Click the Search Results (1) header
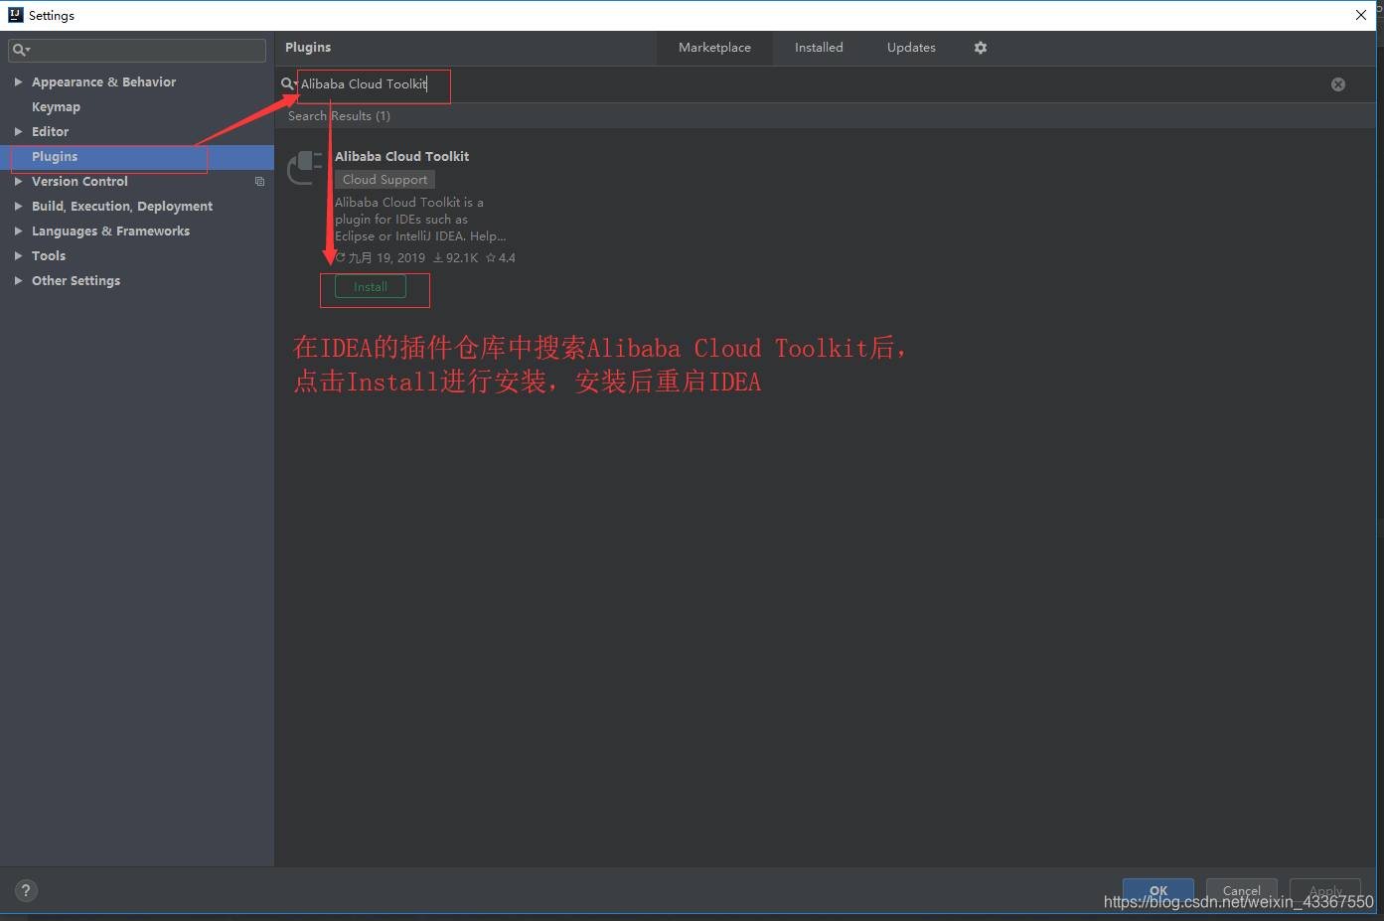 [339, 116]
